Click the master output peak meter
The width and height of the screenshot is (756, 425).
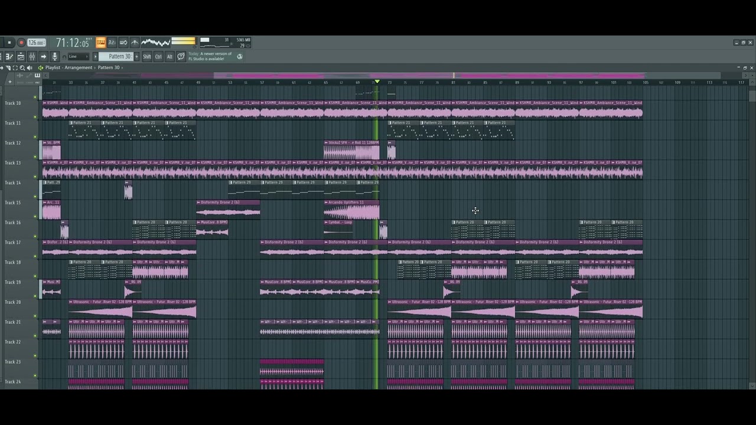[x=184, y=41]
